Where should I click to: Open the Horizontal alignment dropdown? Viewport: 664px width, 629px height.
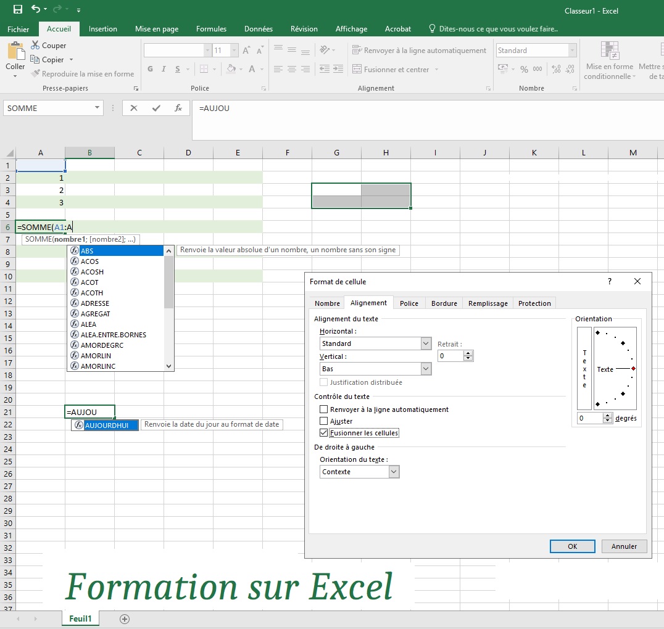point(426,343)
